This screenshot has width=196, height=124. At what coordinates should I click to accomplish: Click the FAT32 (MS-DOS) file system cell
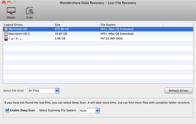tap(112, 39)
